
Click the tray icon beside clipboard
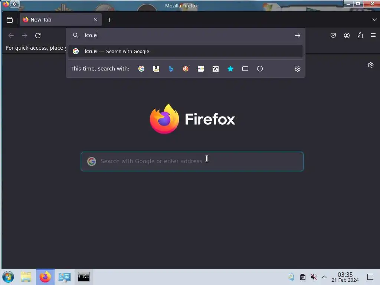(292, 277)
